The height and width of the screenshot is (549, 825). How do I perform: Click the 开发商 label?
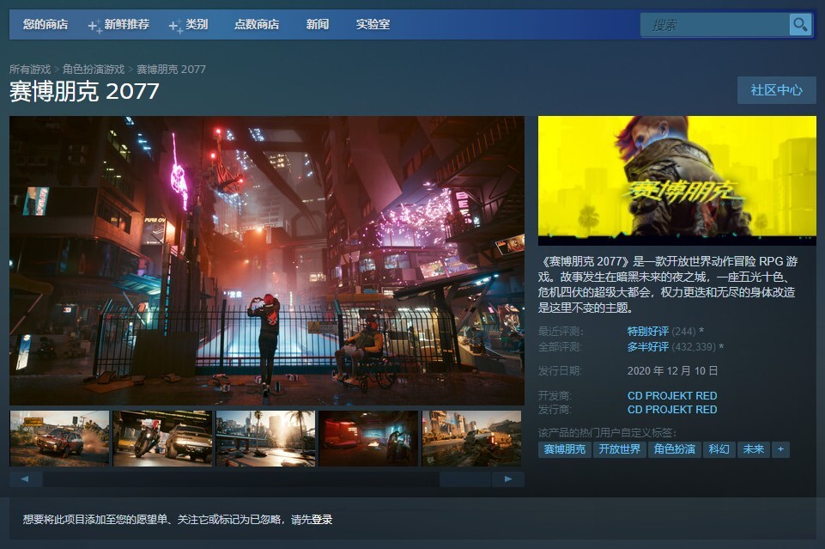click(x=555, y=395)
